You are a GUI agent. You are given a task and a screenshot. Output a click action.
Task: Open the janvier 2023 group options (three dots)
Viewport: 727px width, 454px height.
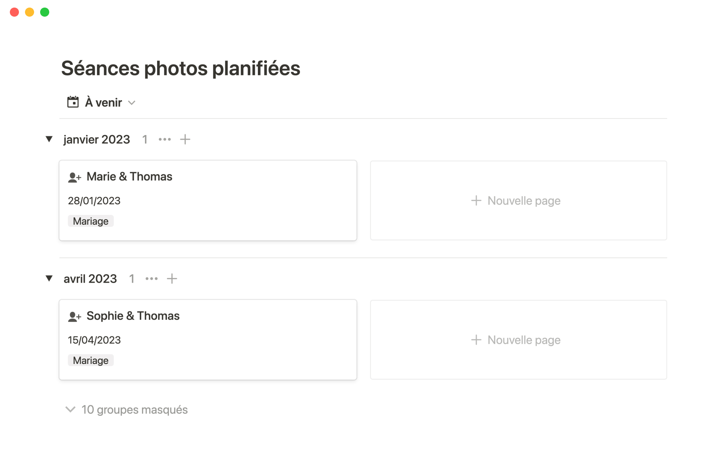[x=165, y=140]
